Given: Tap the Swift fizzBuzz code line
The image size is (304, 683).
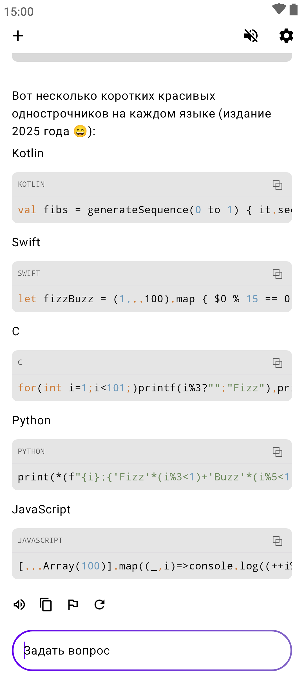Looking at the screenshot, I should point(152,299).
